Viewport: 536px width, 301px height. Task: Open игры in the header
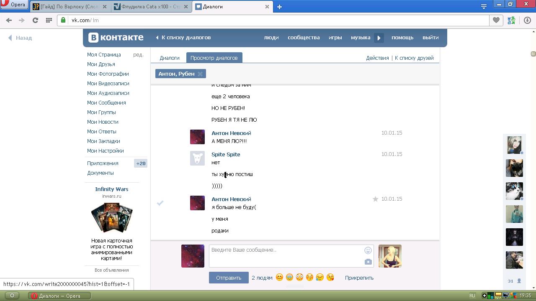click(x=335, y=38)
